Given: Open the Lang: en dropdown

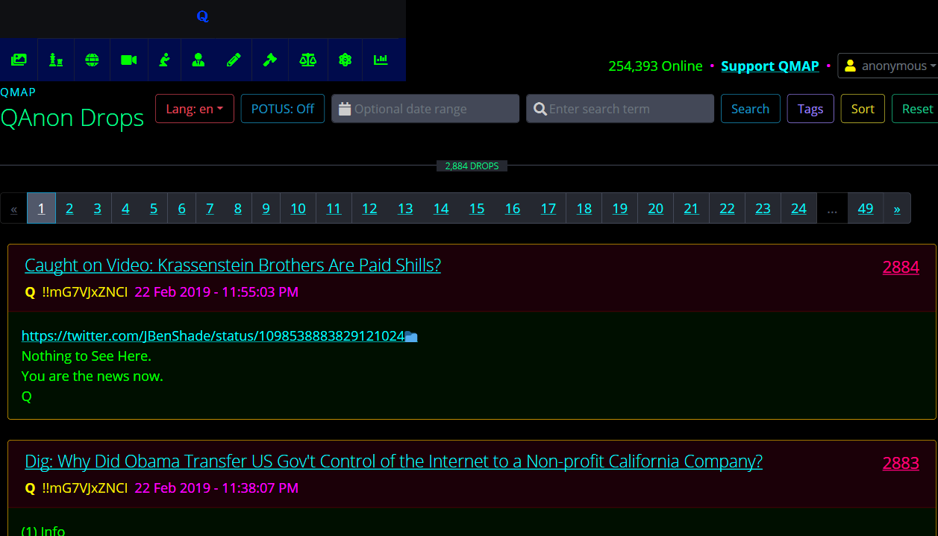Looking at the screenshot, I should point(195,109).
